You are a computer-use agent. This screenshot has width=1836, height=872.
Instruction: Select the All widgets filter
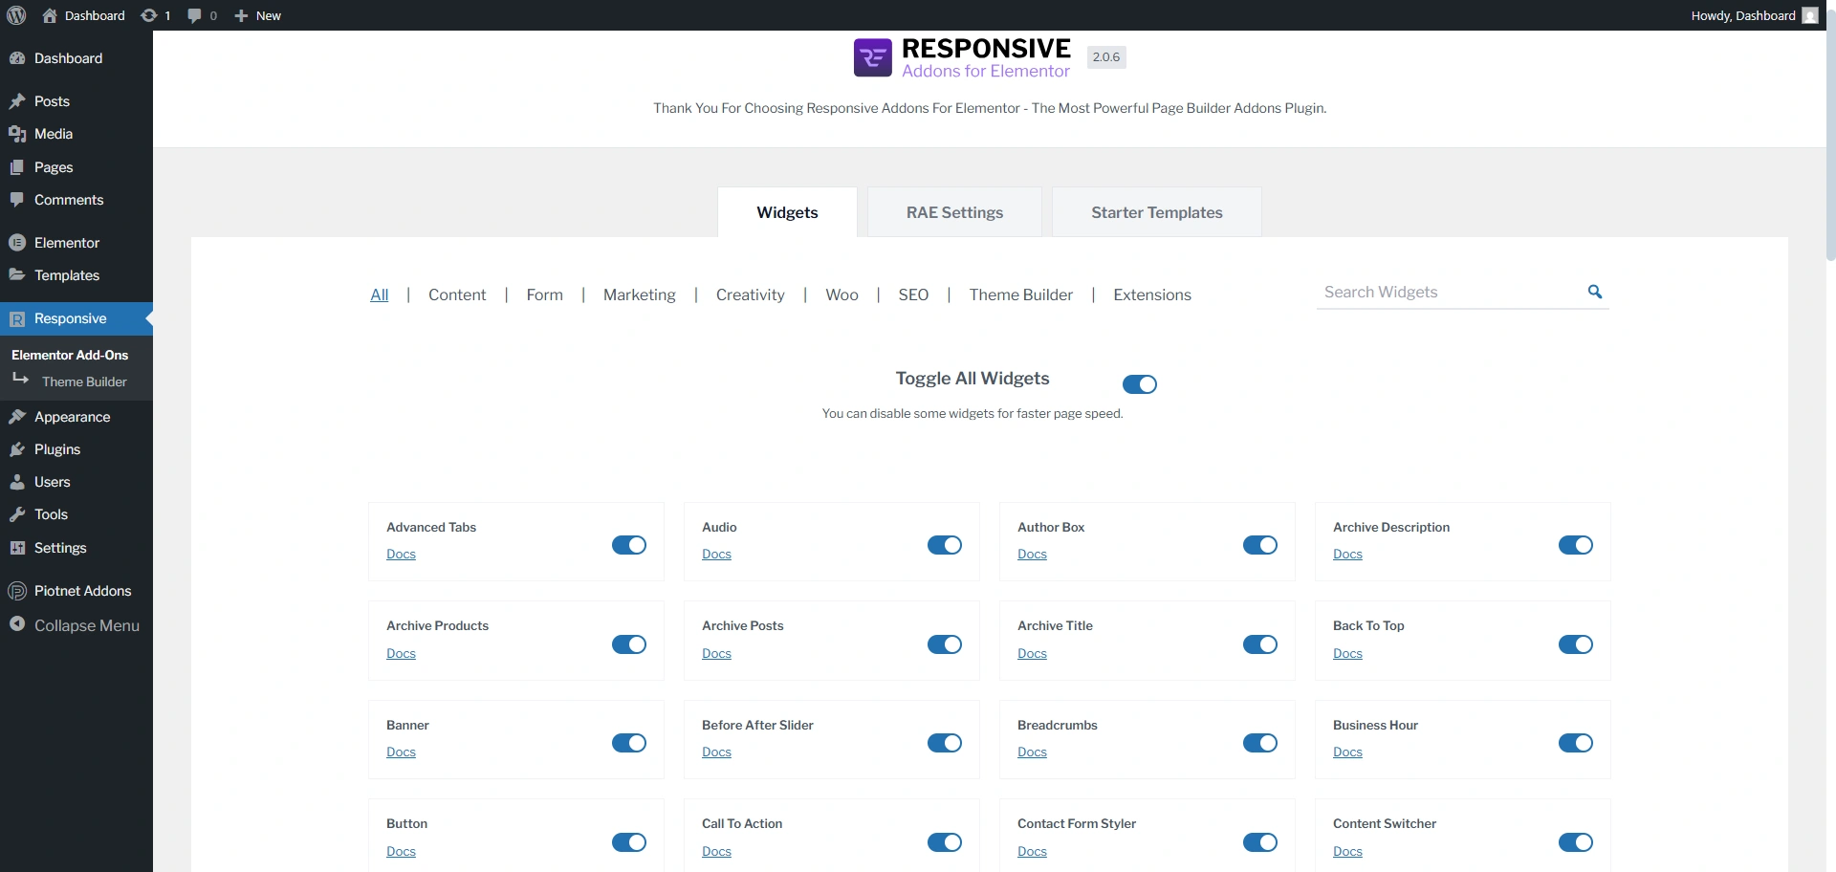click(x=380, y=294)
